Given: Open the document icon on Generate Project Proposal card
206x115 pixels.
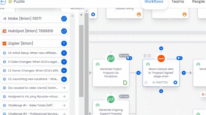Looking at the screenshot, I should point(125,83).
